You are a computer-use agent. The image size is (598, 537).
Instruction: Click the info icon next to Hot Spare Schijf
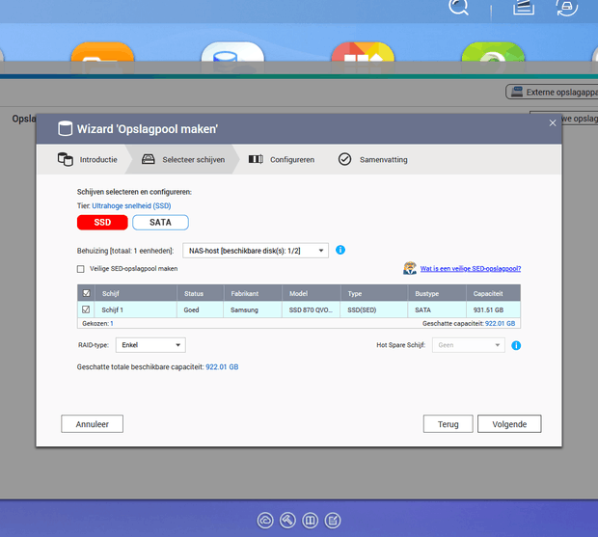516,345
